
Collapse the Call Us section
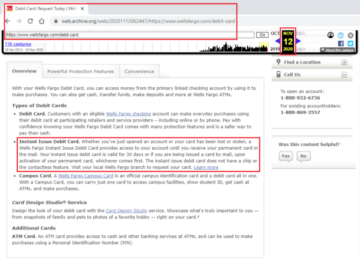344,75
